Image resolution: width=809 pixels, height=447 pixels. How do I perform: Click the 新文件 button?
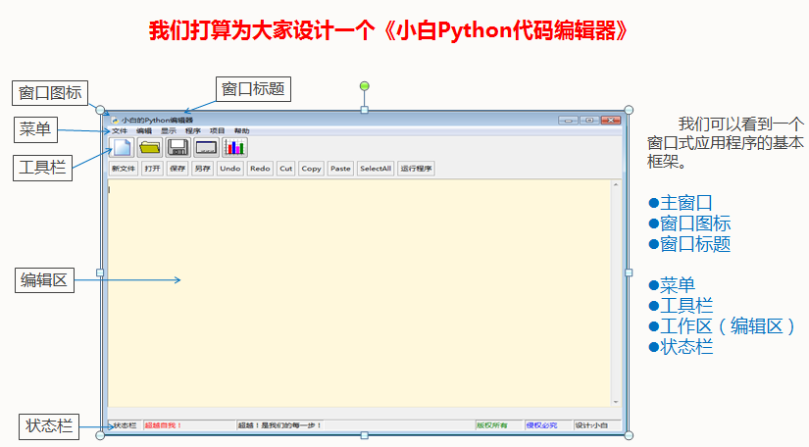click(124, 169)
